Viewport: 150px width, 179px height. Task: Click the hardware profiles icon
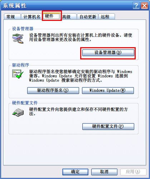[x=18, y=112]
